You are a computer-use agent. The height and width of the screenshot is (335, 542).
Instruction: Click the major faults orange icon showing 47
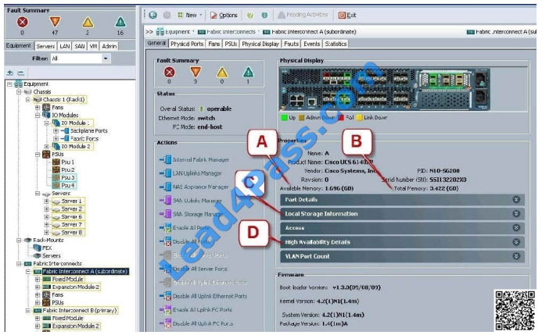pos(55,22)
